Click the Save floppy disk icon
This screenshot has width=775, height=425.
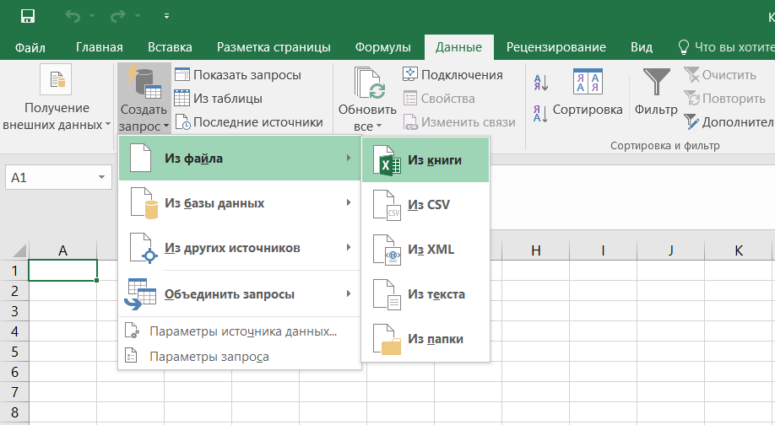point(28,15)
